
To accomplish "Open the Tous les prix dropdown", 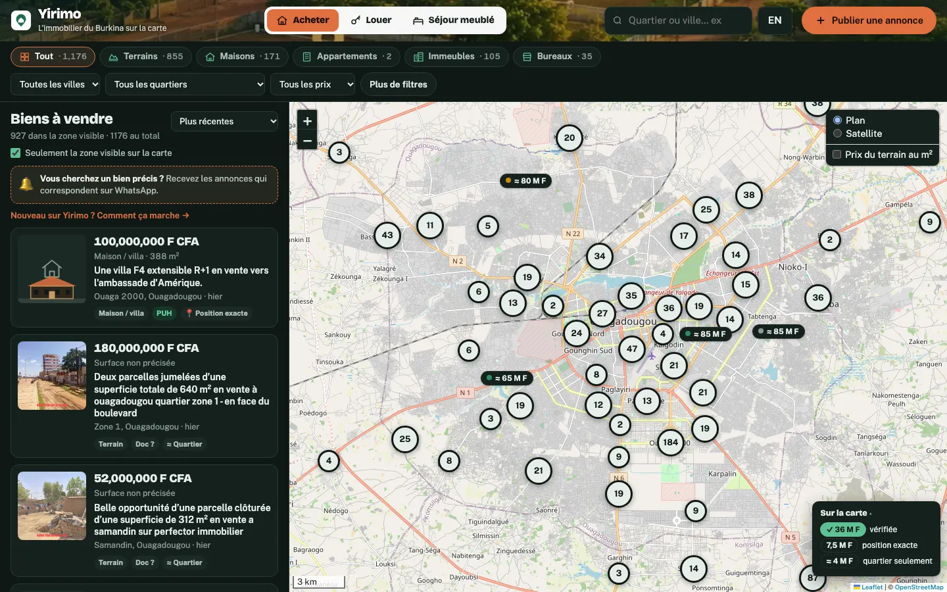I will (313, 84).
